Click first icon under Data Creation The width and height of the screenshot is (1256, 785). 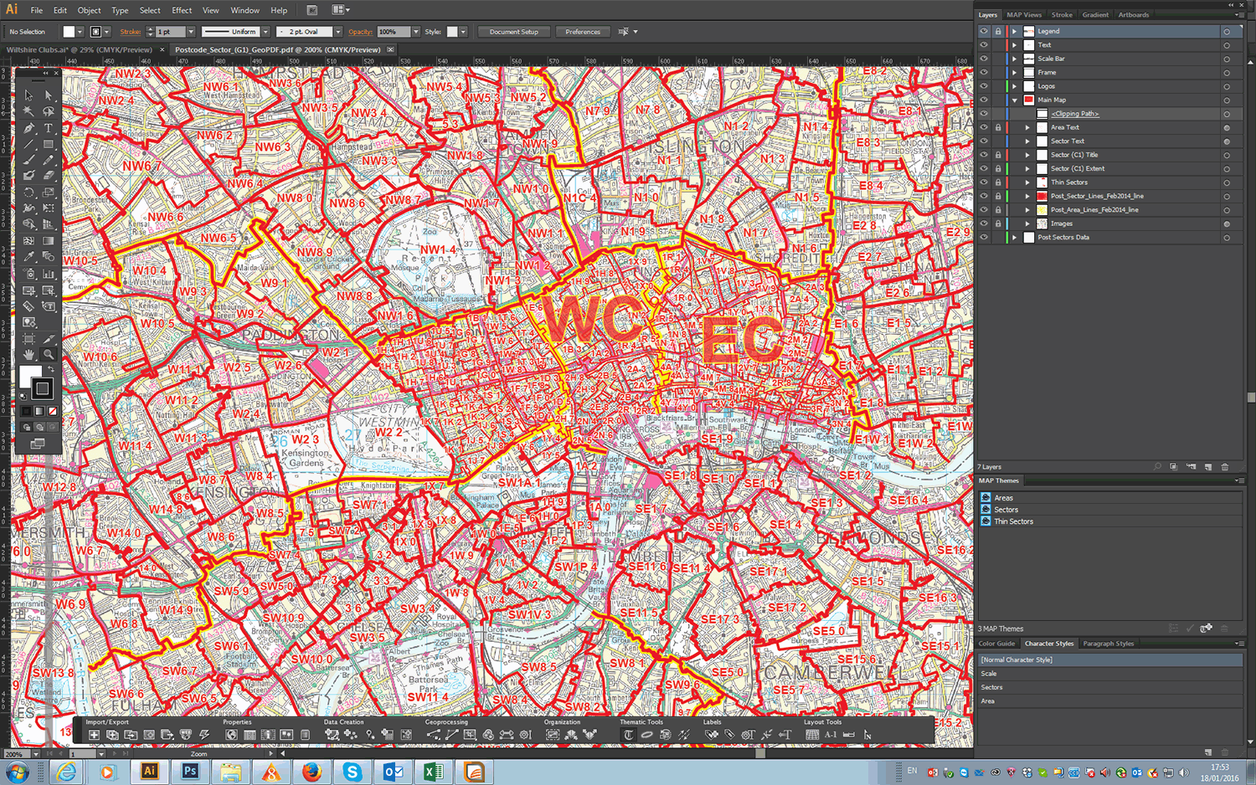pos(332,735)
